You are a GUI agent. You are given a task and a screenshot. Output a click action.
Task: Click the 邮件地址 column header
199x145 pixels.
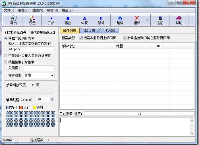coord(87,46)
